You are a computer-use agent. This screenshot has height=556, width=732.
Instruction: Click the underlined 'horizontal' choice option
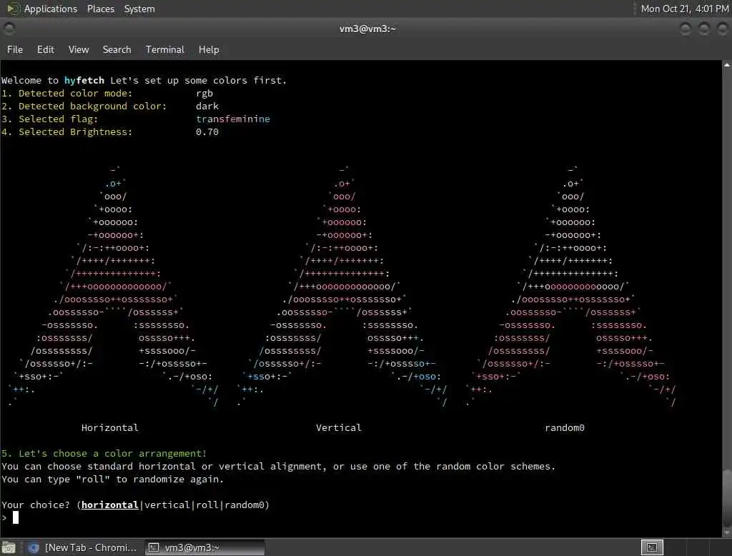(x=109, y=505)
